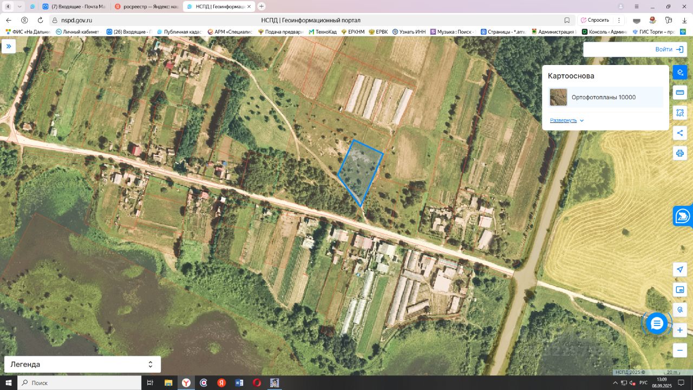Image resolution: width=693 pixels, height=390 pixels.
Task: Share the current map view
Action: [680, 133]
